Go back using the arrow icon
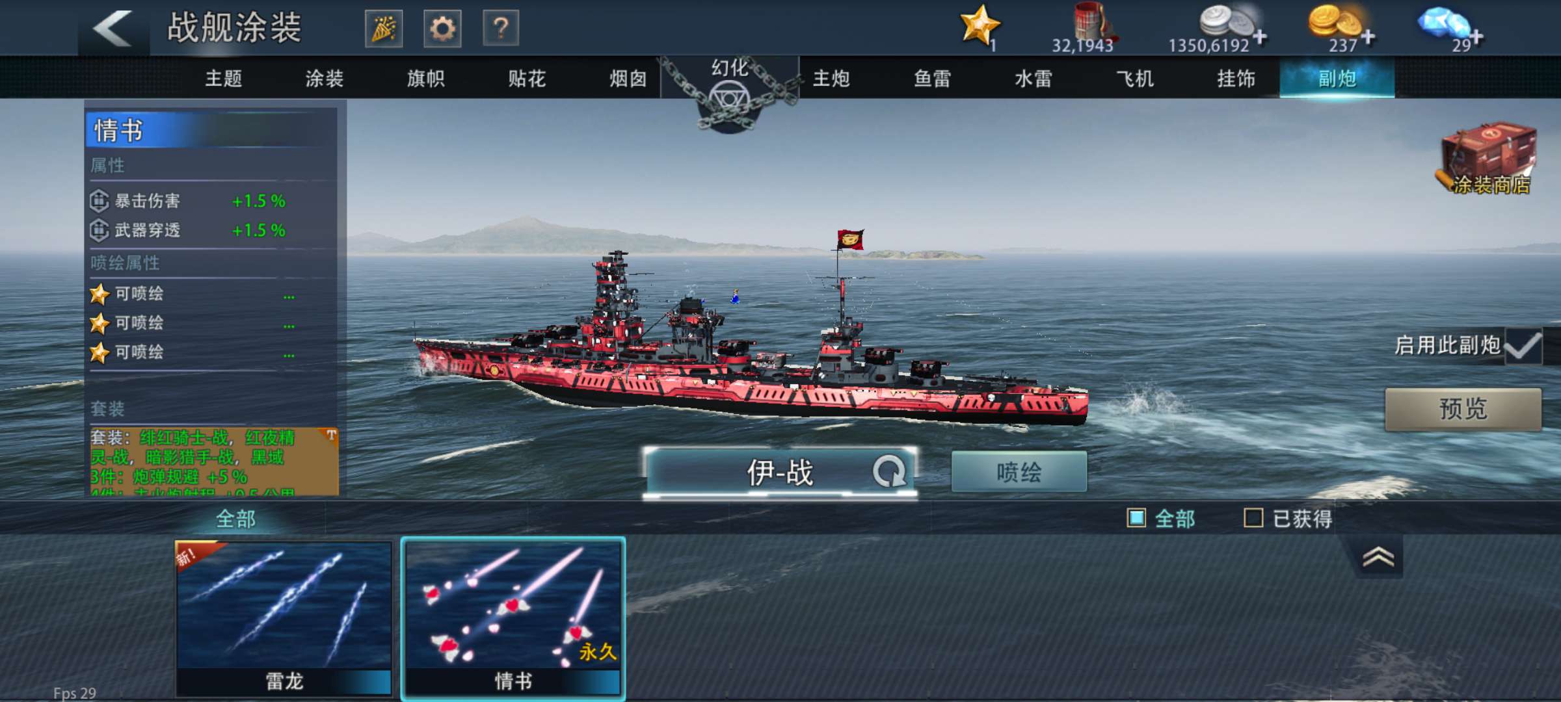The width and height of the screenshot is (1561, 702). point(113,29)
